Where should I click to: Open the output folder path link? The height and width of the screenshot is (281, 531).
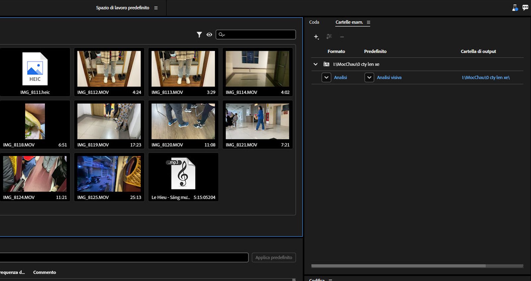(486, 78)
